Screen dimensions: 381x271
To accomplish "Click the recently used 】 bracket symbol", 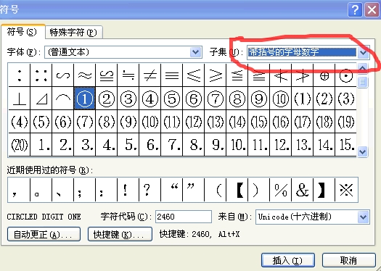I will tap(324, 190).
